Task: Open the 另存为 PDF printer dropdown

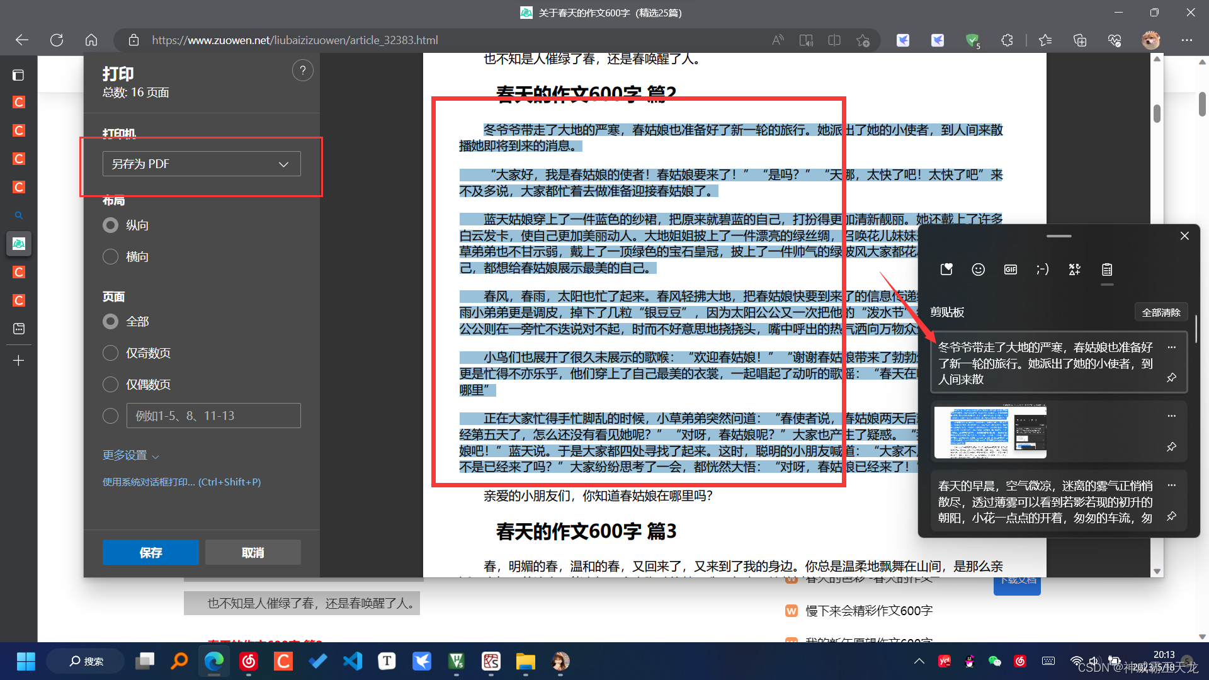Action: click(x=201, y=164)
